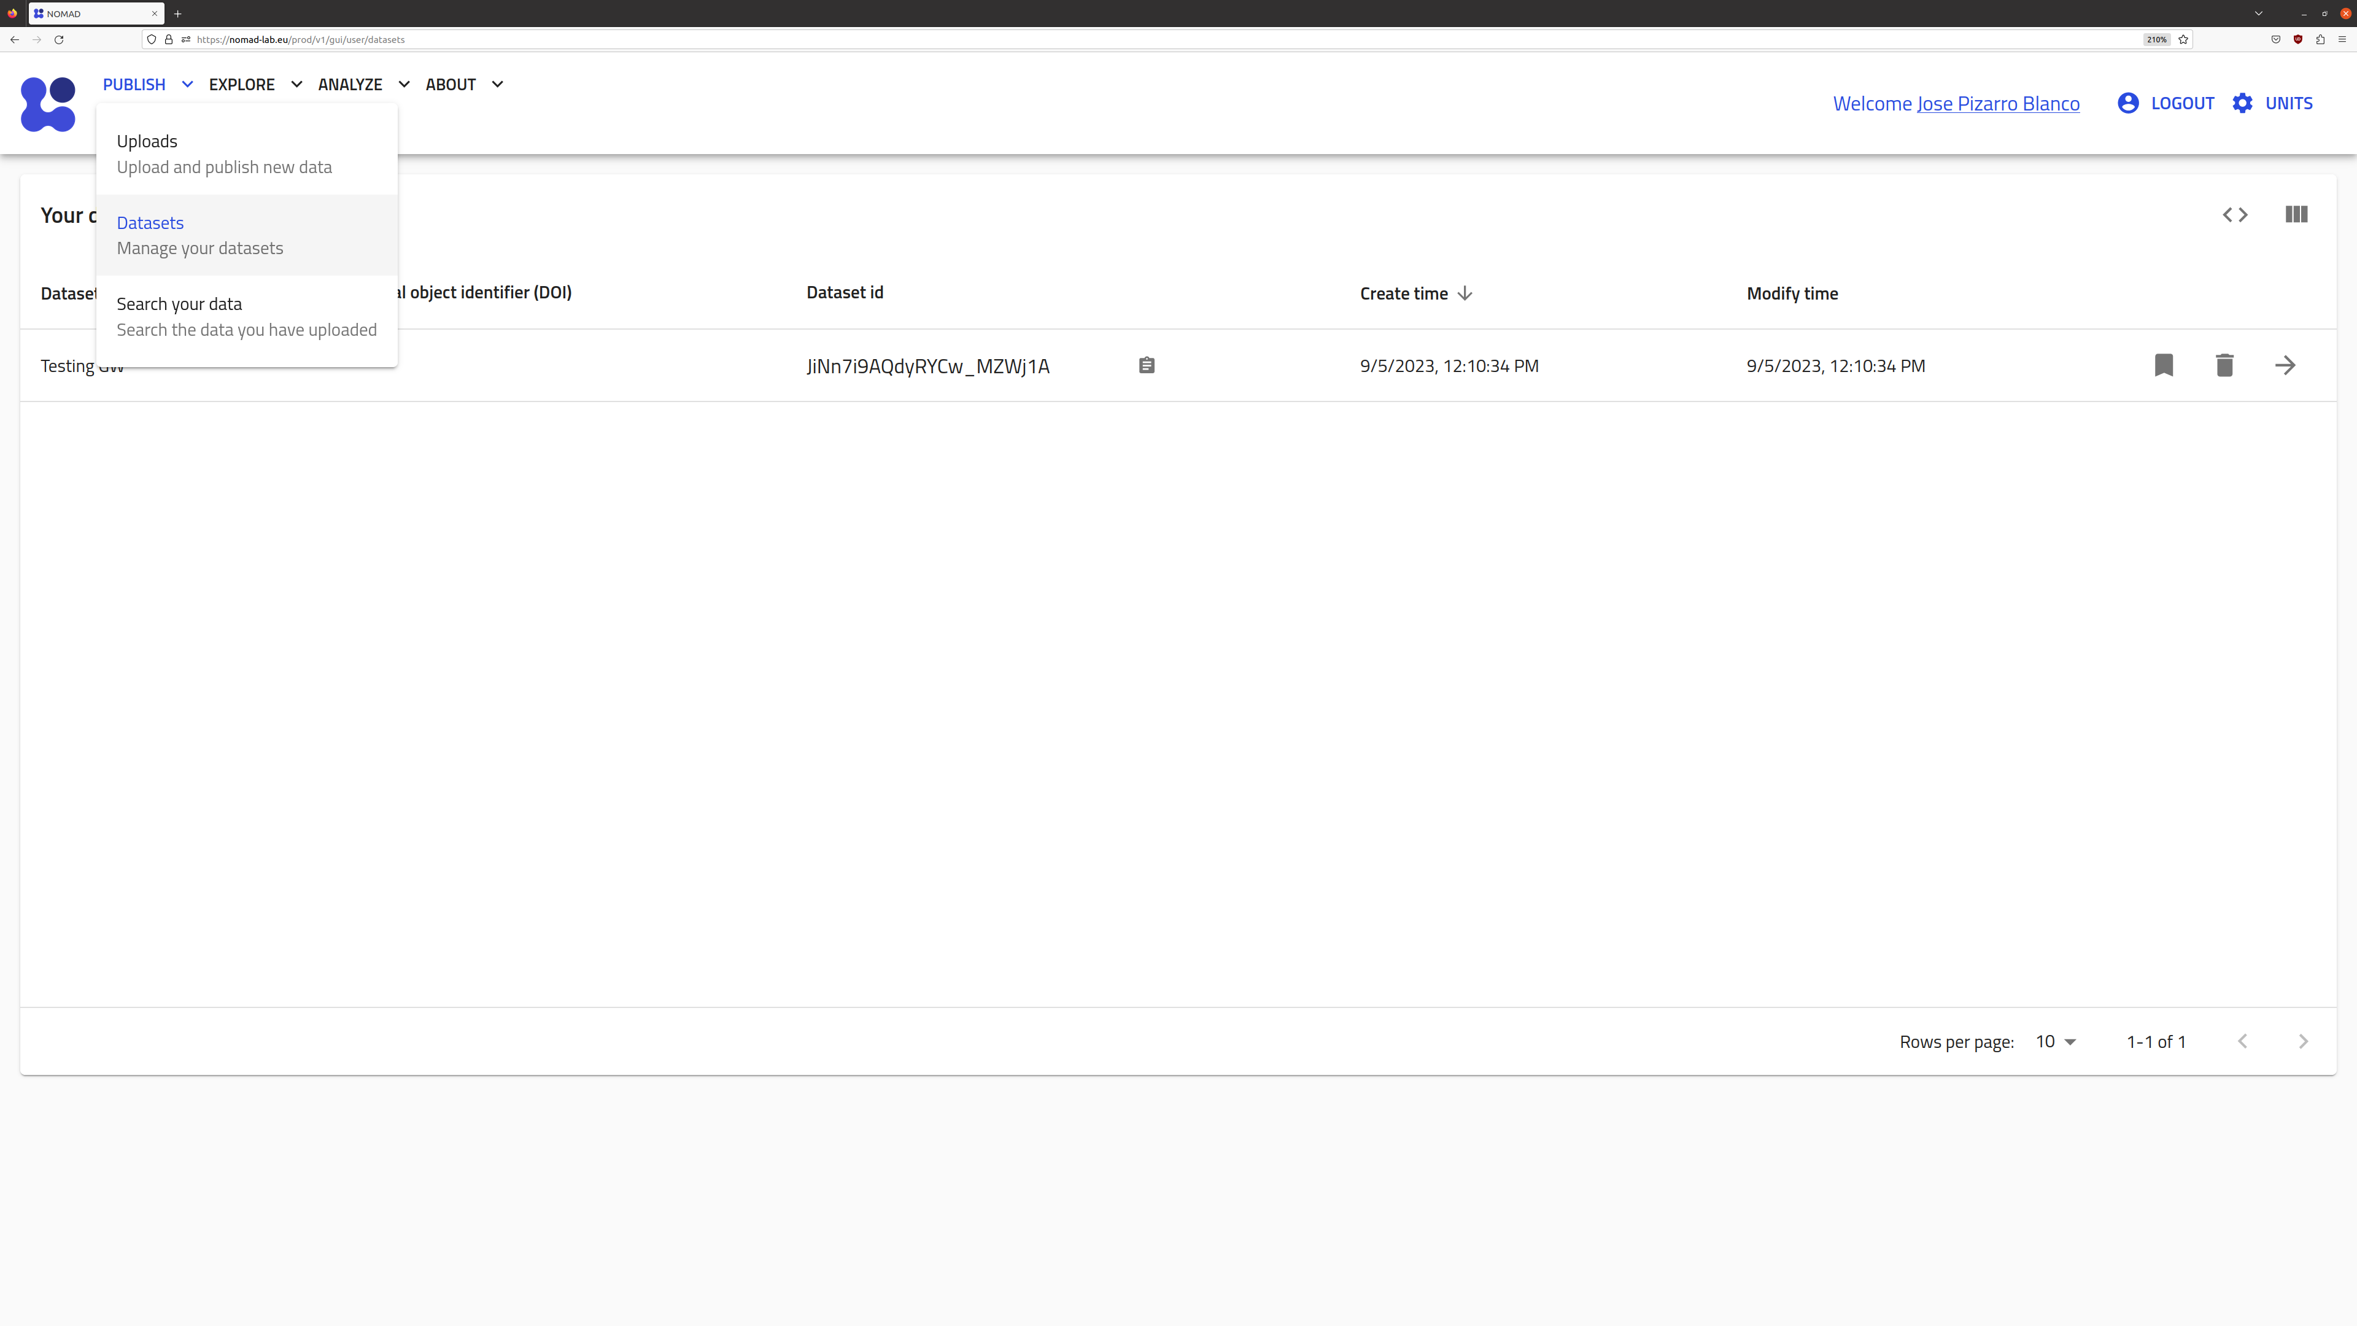Click the delete icon on Testing dataset

(2224, 364)
